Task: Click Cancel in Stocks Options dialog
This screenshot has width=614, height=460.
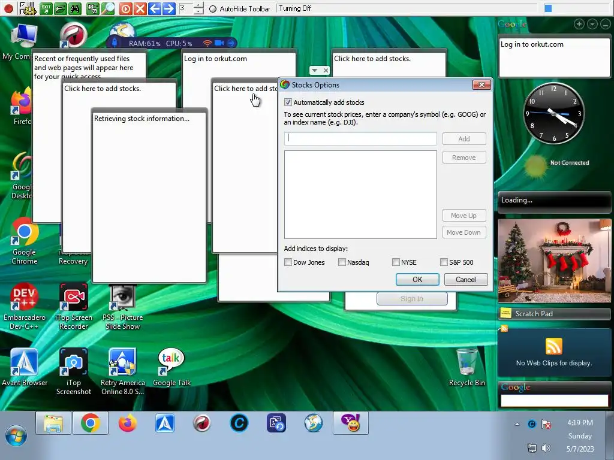Action: click(466, 280)
